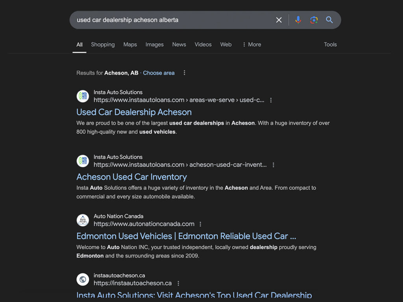Viewport: 403px width, 302px height.
Task: Select the News tab
Action: [179, 44]
